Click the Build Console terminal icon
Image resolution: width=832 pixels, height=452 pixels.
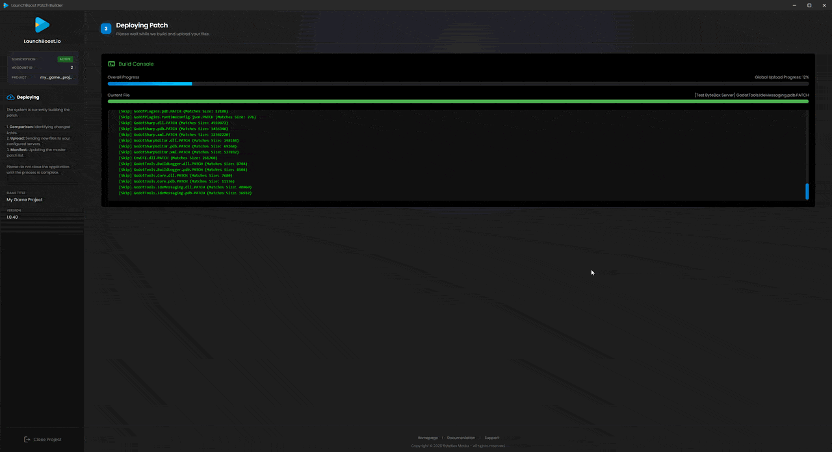coord(112,64)
